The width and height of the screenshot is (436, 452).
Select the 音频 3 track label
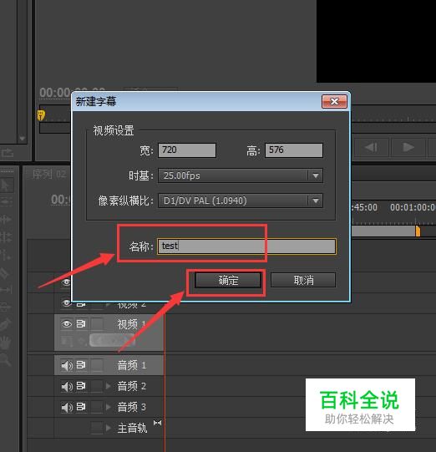pos(131,407)
